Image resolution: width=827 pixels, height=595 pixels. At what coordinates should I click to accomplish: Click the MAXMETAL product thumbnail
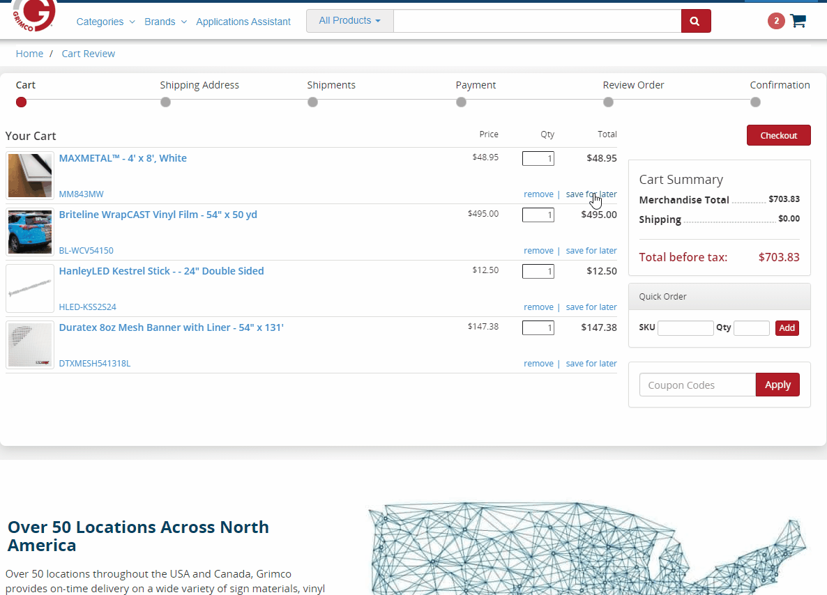click(x=30, y=176)
